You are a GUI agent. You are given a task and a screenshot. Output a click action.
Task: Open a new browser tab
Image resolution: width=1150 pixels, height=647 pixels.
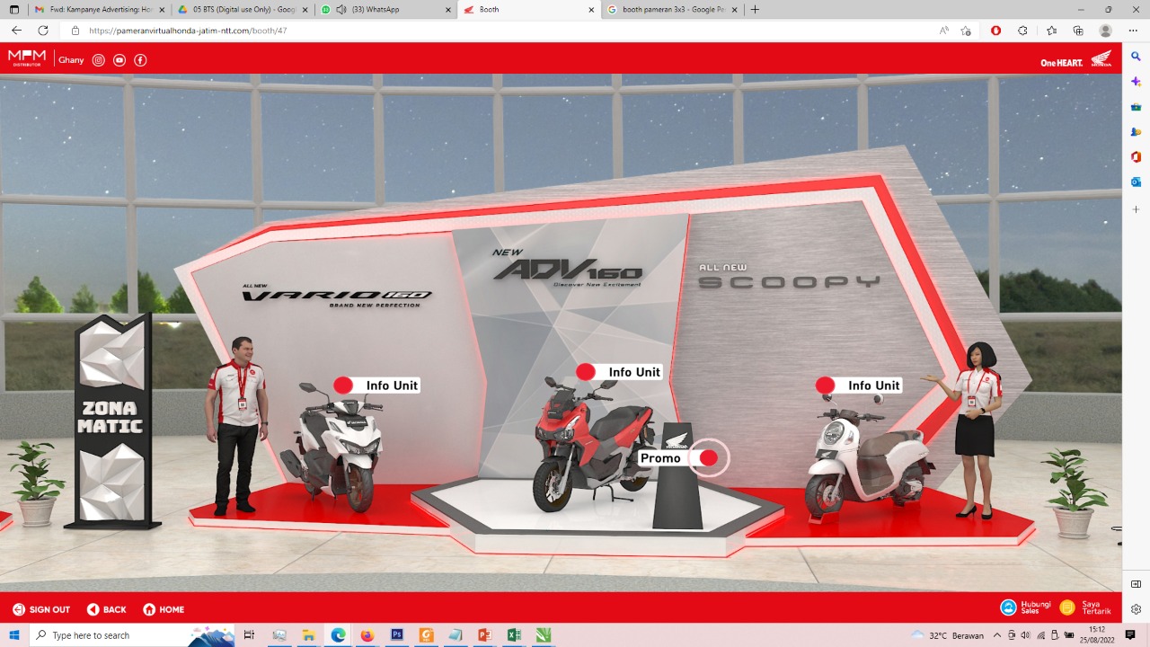755,9
